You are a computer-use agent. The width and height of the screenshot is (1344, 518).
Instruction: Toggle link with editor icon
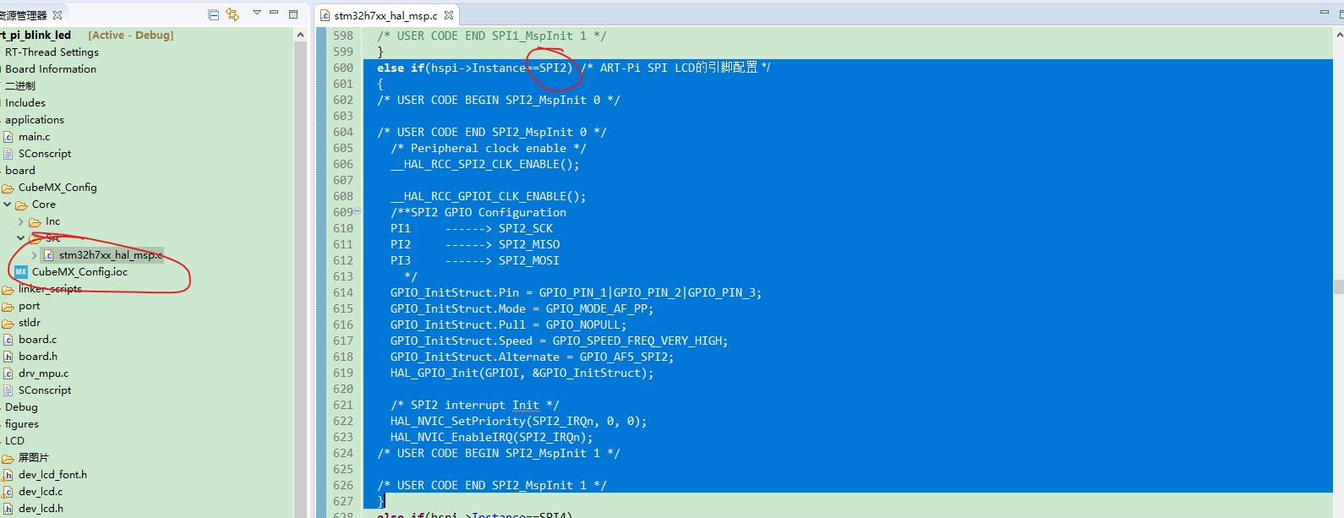coord(232,14)
